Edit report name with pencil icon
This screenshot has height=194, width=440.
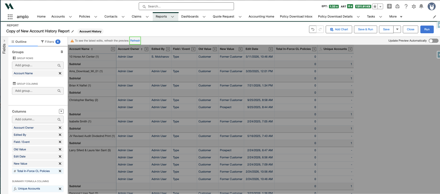coord(73,31)
